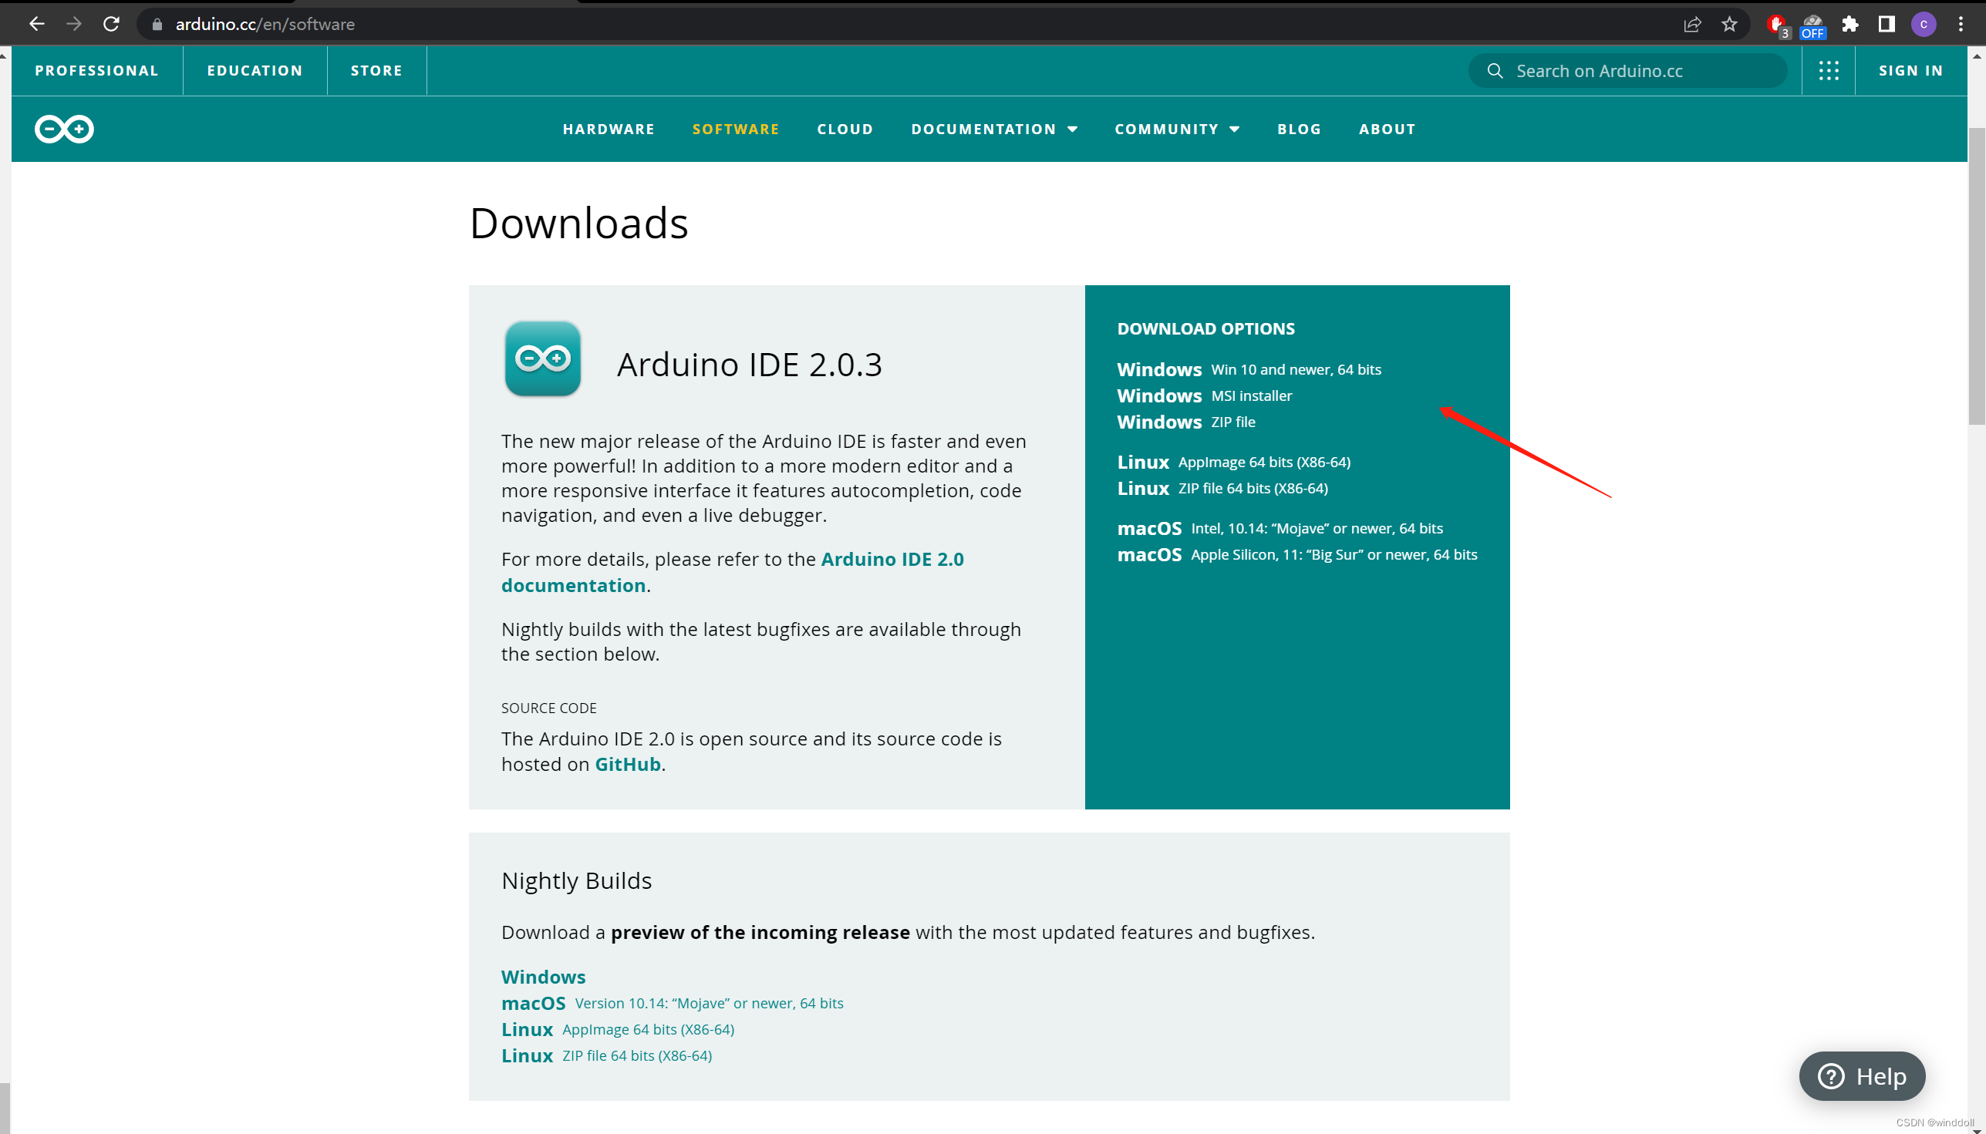Open the user profile avatar
This screenshot has width=1986, height=1134.
click(1923, 24)
